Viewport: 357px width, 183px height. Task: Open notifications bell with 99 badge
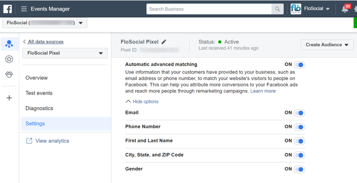point(345,9)
